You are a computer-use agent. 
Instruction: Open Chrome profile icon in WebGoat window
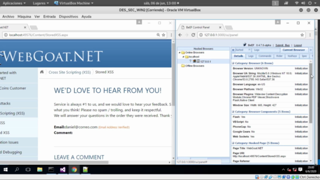coord(139,22)
